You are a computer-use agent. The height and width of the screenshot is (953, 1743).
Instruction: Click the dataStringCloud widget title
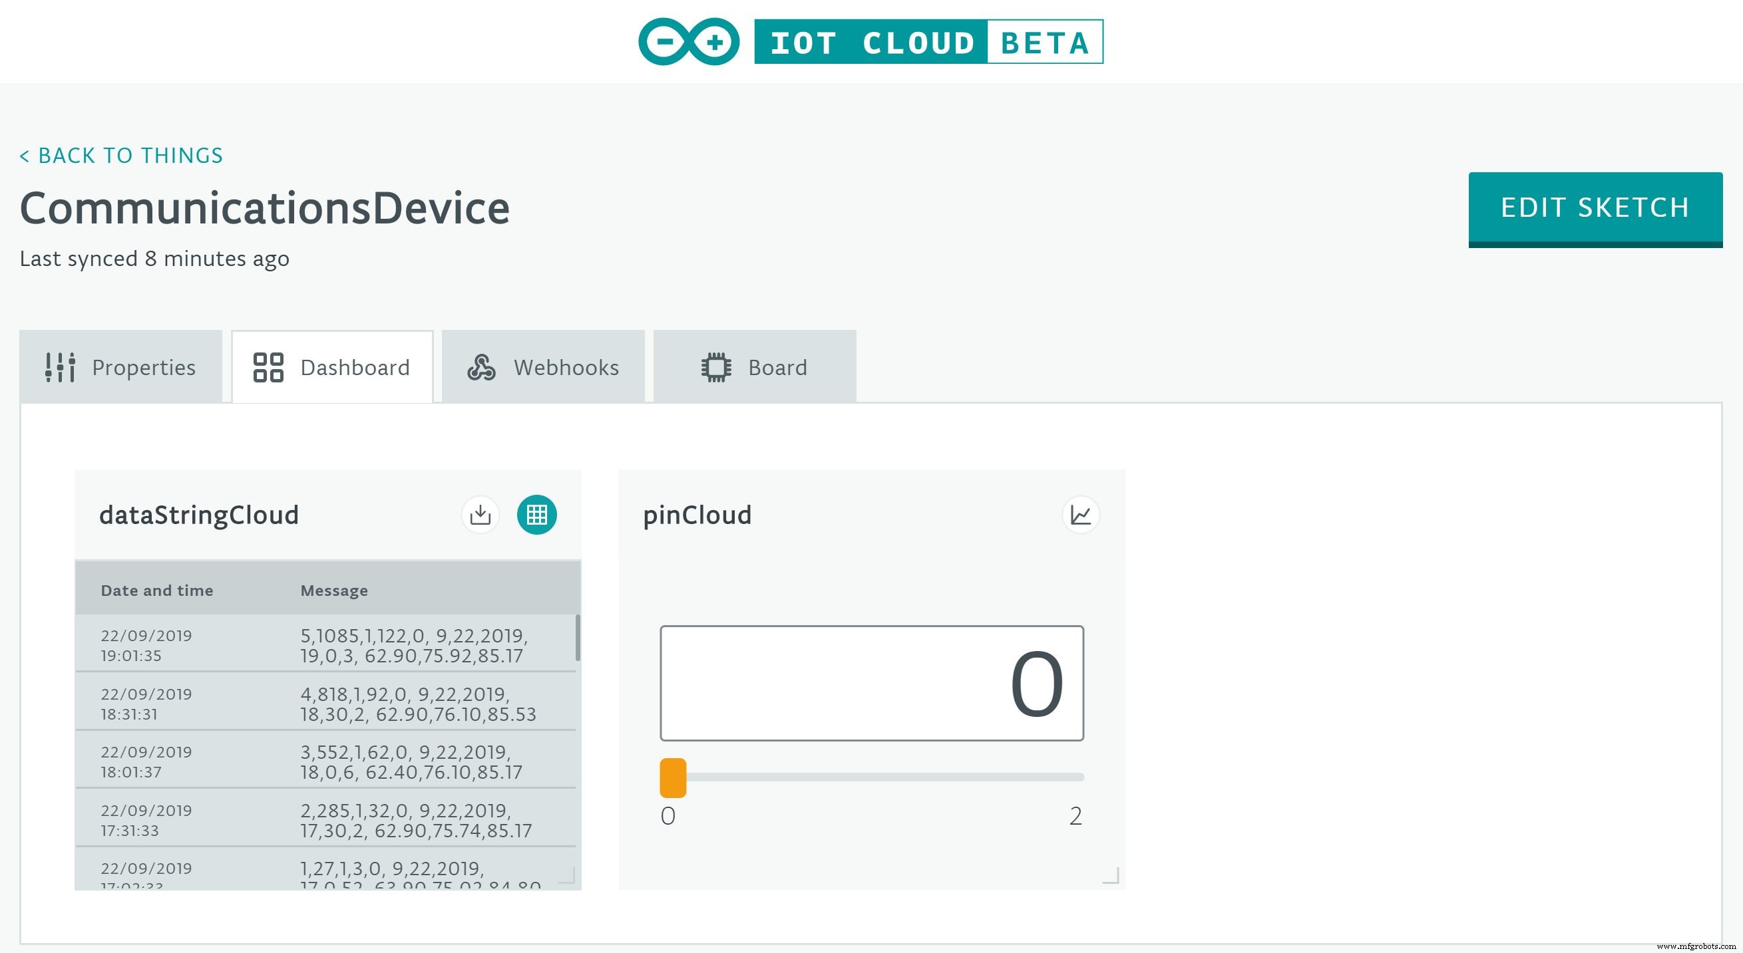[x=199, y=515]
